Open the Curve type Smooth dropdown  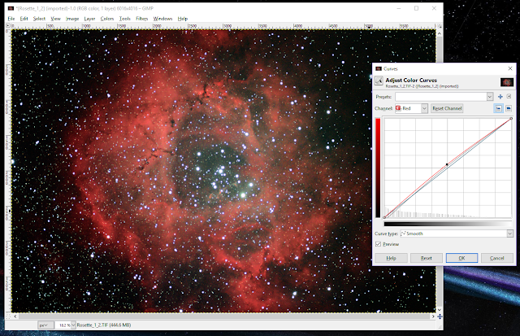457,233
